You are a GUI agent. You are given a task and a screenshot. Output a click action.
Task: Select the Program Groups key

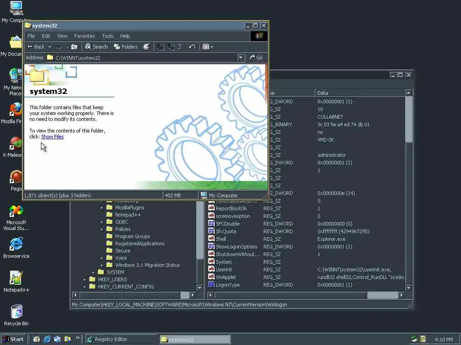pyautogui.click(x=133, y=236)
